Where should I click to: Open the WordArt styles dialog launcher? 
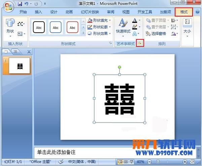pos(140,43)
